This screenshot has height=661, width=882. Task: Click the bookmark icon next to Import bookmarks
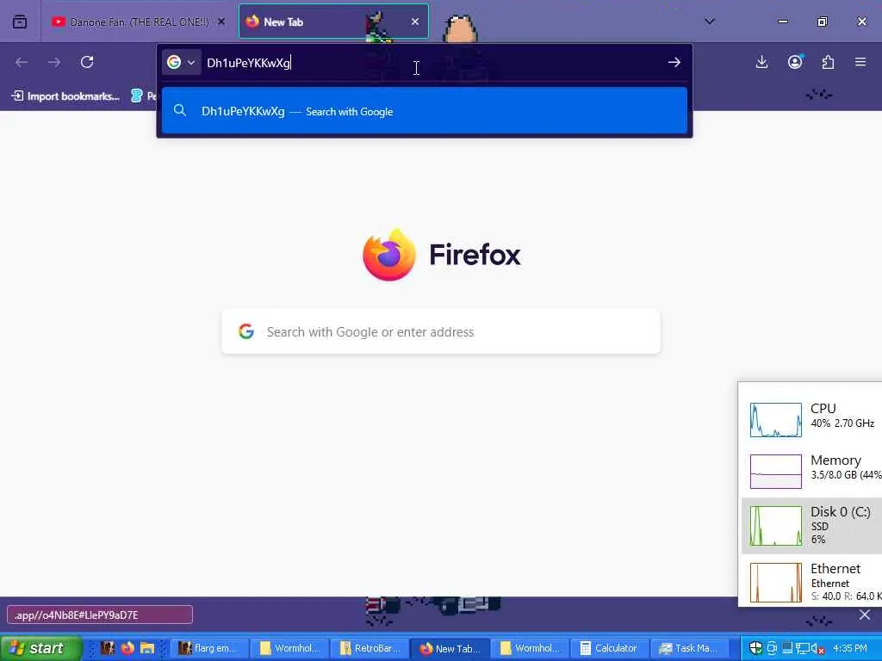click(137, 96)
